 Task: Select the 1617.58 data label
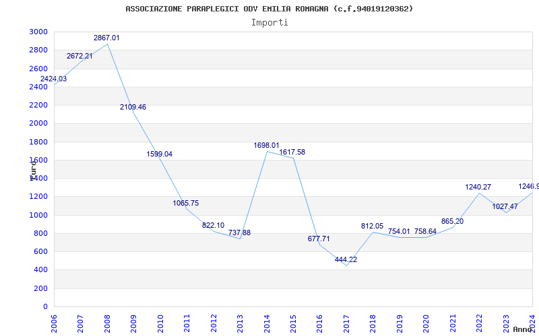[292, 152]
